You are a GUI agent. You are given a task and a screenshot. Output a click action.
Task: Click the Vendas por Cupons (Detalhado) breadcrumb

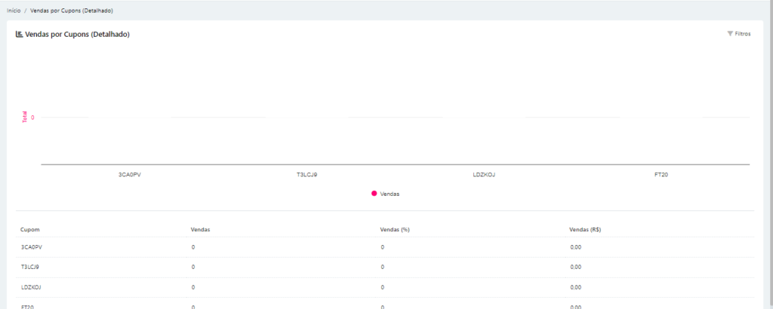coord(72,11)
